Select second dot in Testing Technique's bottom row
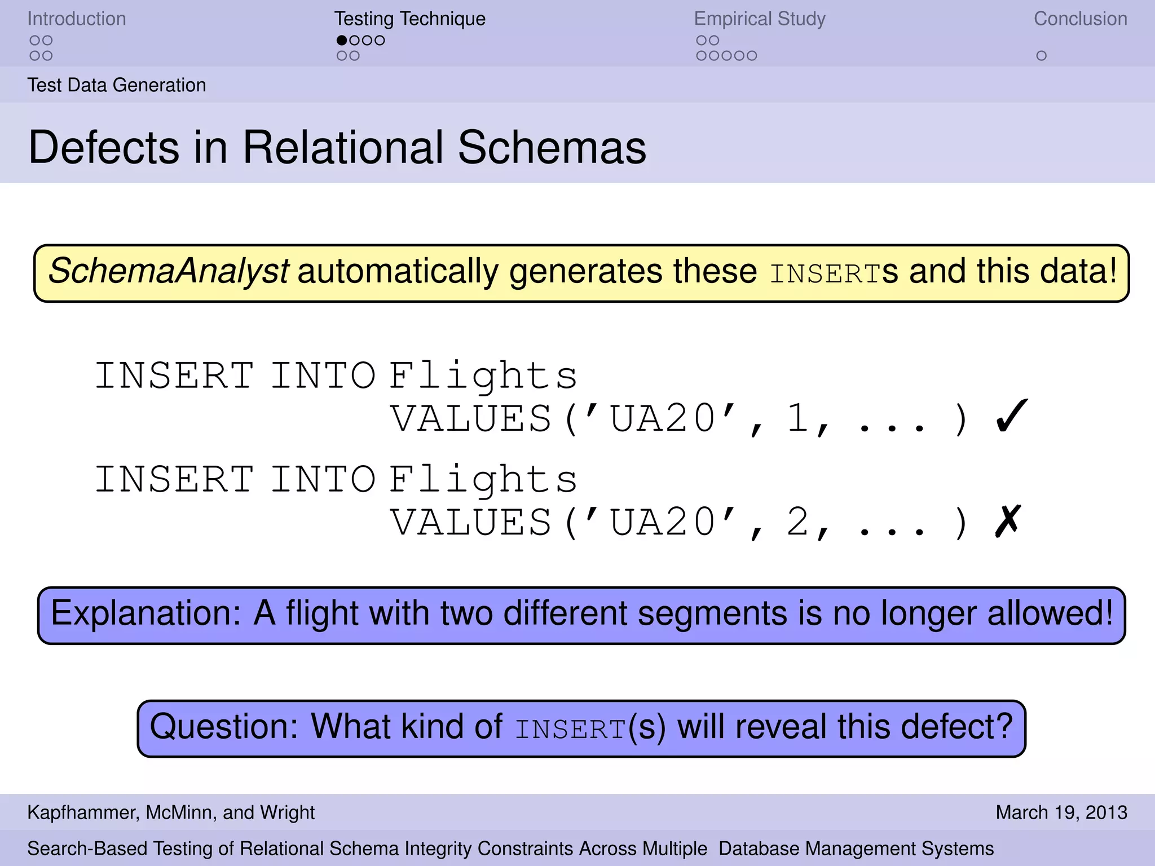 [354, 56]
